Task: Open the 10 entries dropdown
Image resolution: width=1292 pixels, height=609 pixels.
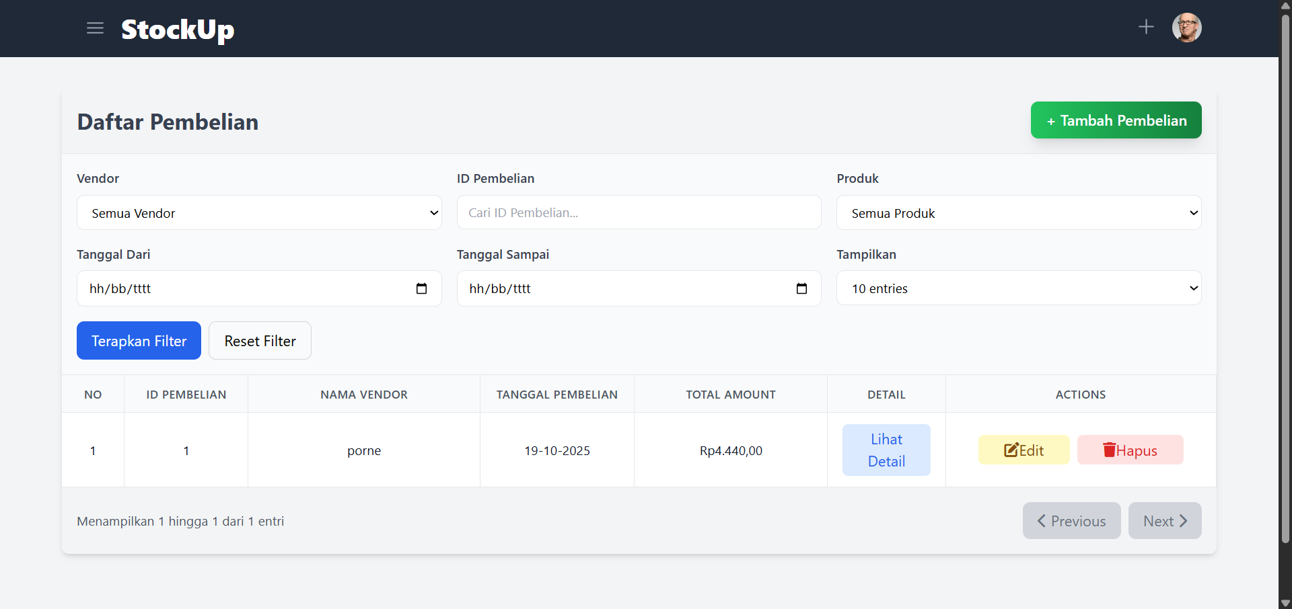Action: (x=1018, y=288)
